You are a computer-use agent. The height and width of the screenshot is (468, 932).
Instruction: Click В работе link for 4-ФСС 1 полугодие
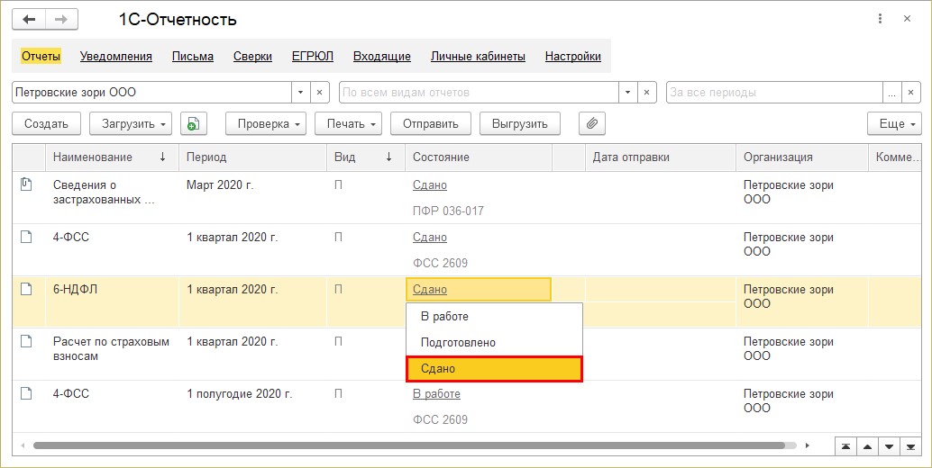coord(436,394)
